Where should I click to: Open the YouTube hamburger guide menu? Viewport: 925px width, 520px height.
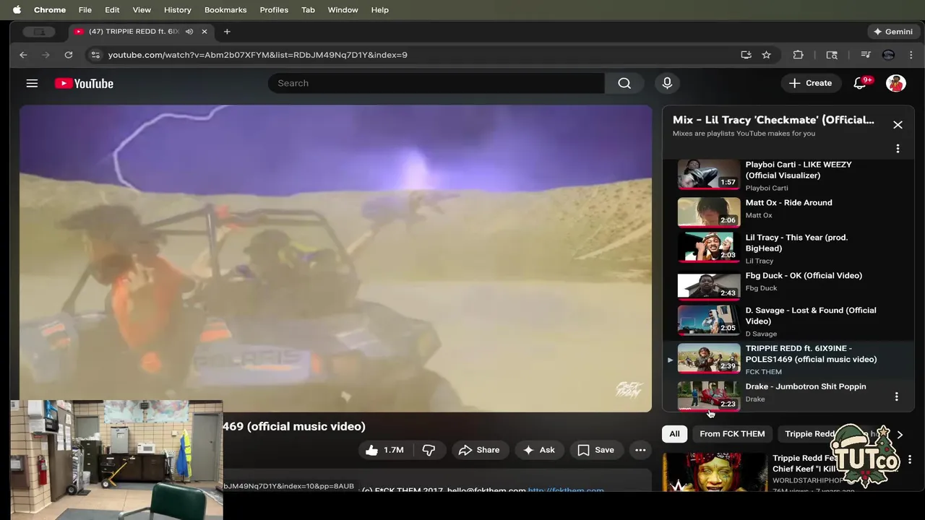click(32, 83)
